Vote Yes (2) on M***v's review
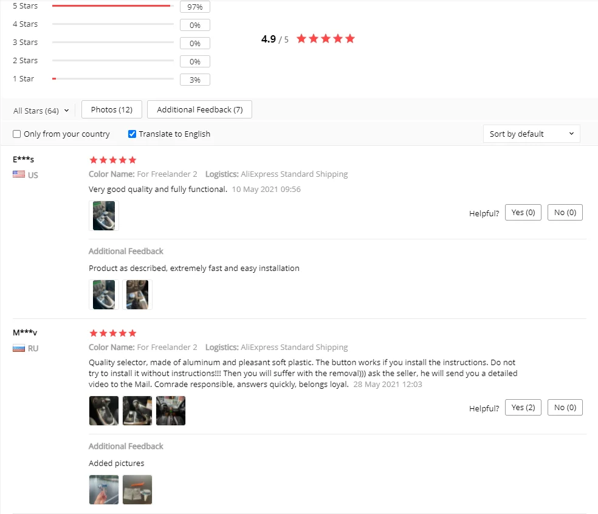 click(523, 407)
